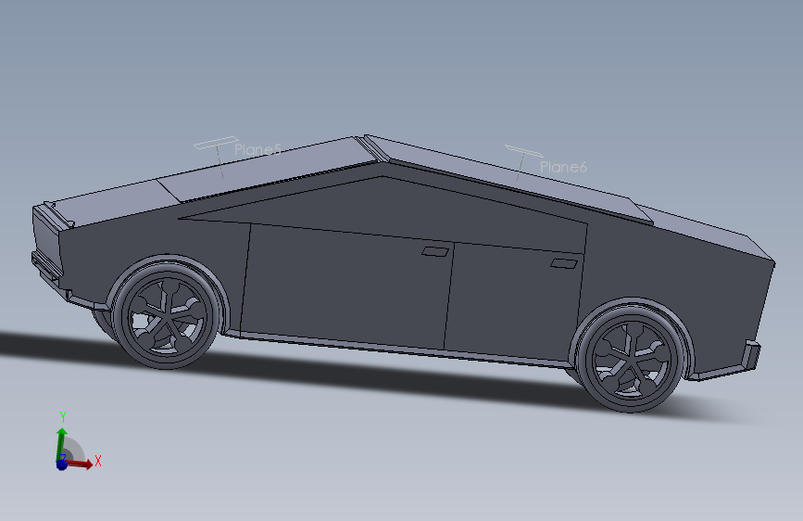The width and height of the screenshot is (803, 521).
Task: Click the Plane6 rectangle outline
Action: 523,151
